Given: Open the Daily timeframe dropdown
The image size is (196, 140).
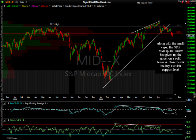Looking at the screenshot, I should click(23, 2).
